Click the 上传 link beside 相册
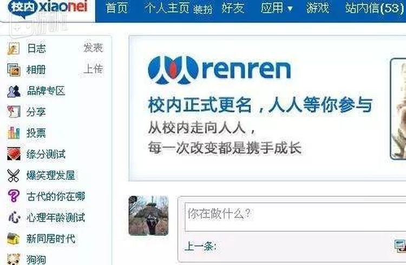This screenshot has width=406, height=265. click(93, 69)
